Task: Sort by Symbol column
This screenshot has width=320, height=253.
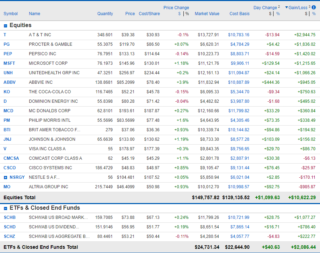Action: click(11, 14)
